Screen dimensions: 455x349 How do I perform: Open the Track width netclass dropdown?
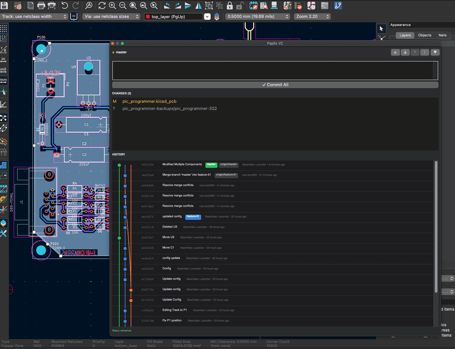point(34,17)
